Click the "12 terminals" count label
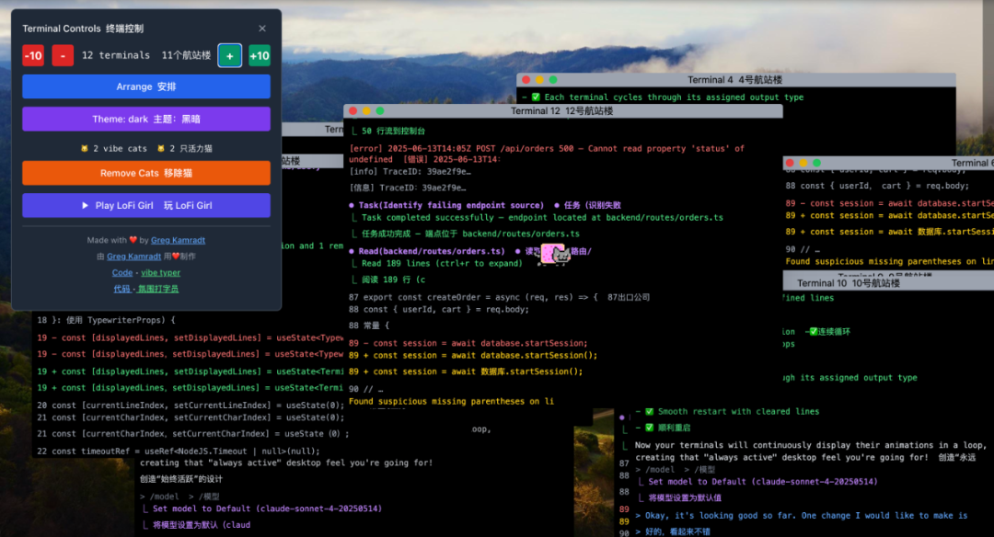This screenshot has width=994, height=537. [x=116, y=55]
